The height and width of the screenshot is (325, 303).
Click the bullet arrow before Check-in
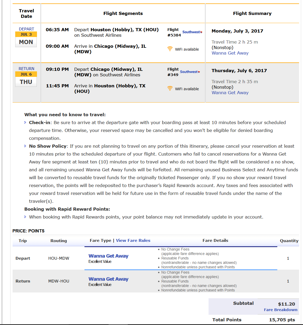point(25,122)
